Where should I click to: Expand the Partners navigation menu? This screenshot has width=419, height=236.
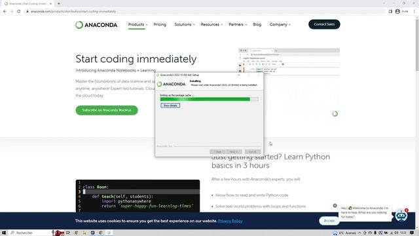coord(238,24)
